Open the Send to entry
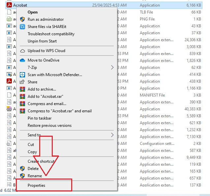 click(x=34, y=135)
